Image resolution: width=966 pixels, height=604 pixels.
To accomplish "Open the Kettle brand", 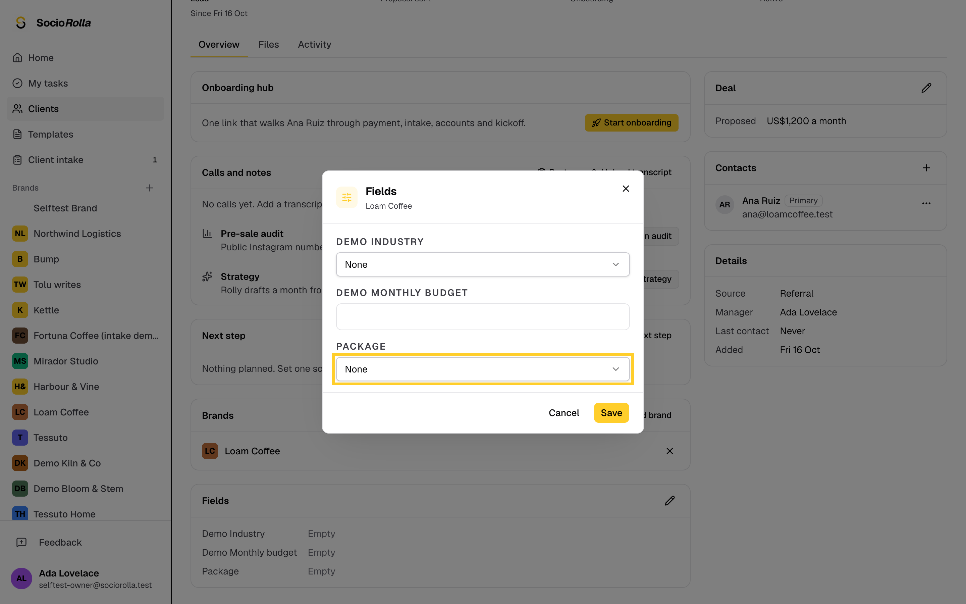I will click(86, 310).
